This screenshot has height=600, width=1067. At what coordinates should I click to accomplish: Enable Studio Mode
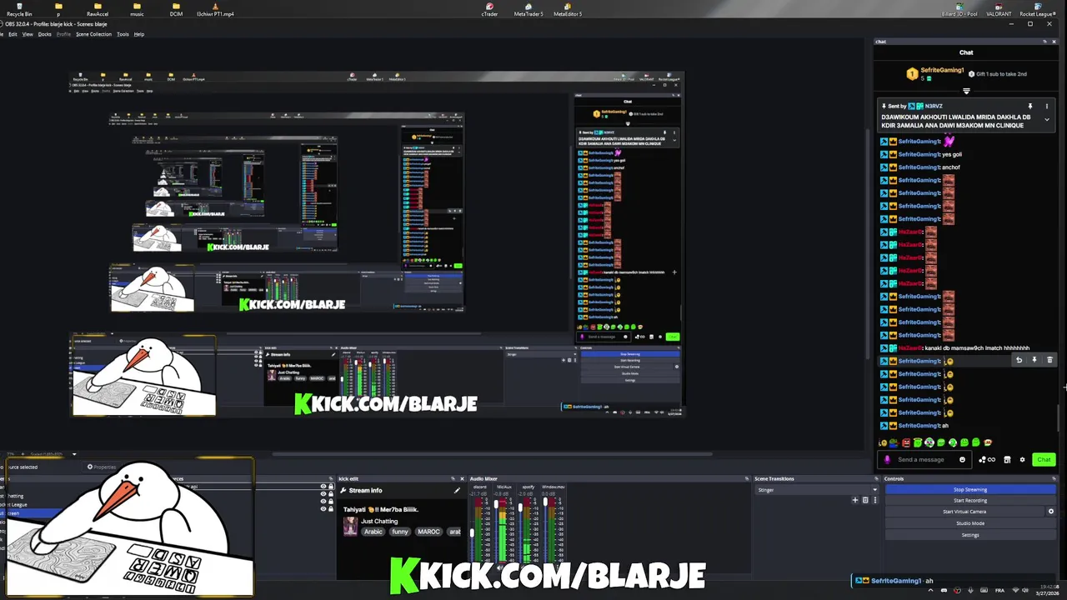pos(970,523)
